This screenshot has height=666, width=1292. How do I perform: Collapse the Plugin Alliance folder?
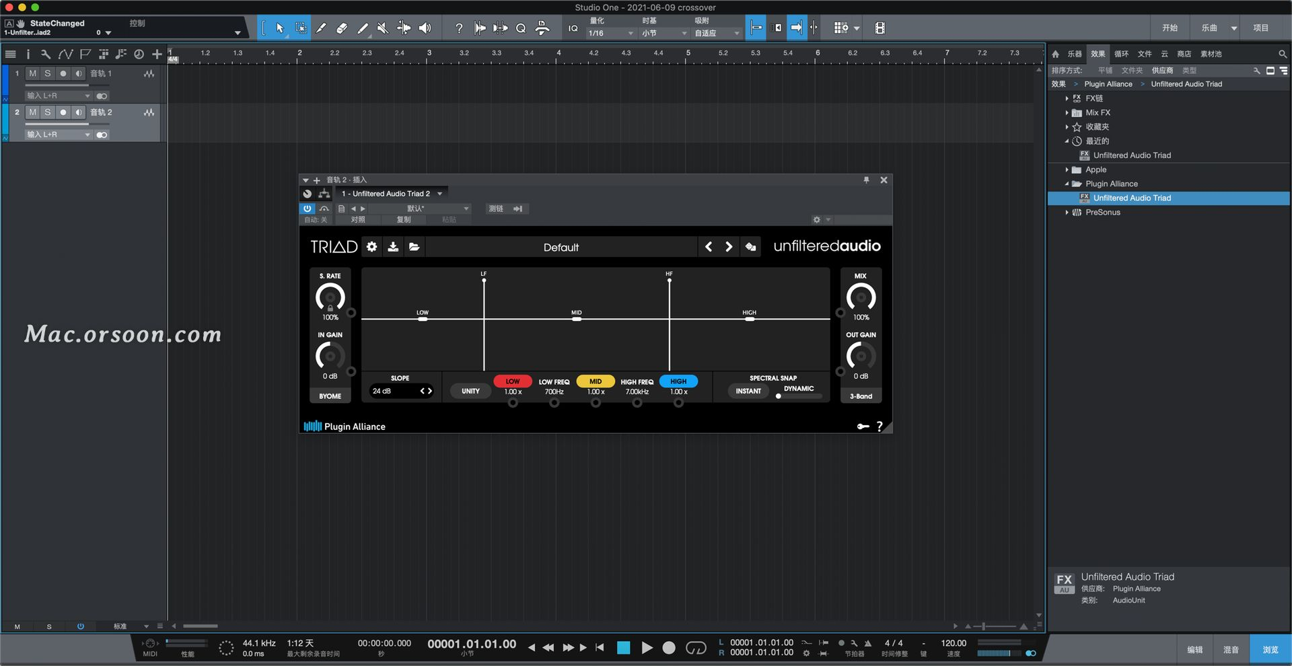tap(1067, 184)
